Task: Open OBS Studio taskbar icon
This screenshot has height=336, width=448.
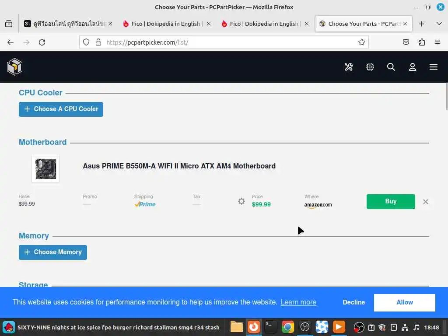Action: [305, 327]
